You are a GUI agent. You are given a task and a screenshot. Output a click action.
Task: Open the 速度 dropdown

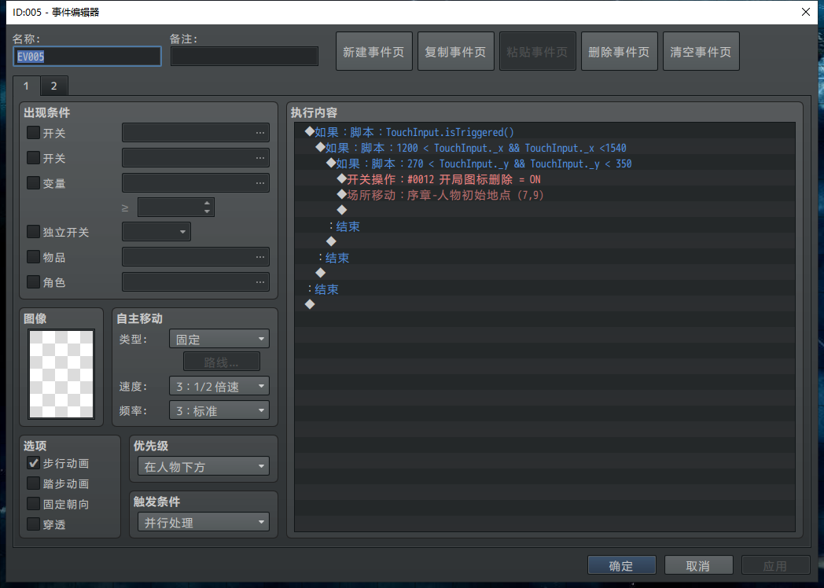click(219, 386)
